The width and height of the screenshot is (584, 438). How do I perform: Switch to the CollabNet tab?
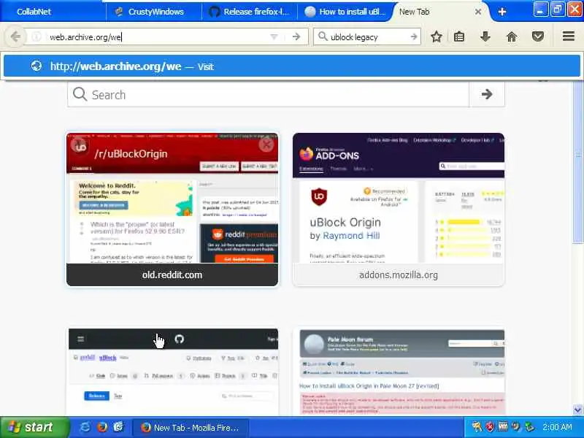coord(52,12)
